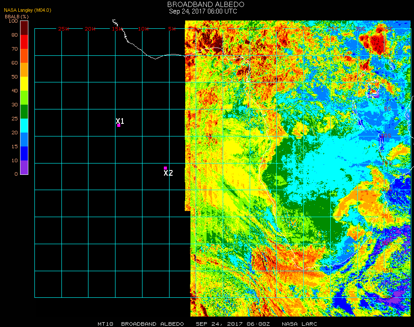
Task: Click the dark red 80-100% legend swatch
Action: (x=24, y=28)
